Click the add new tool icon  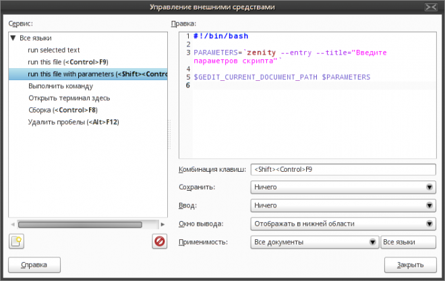click(16, 241)
